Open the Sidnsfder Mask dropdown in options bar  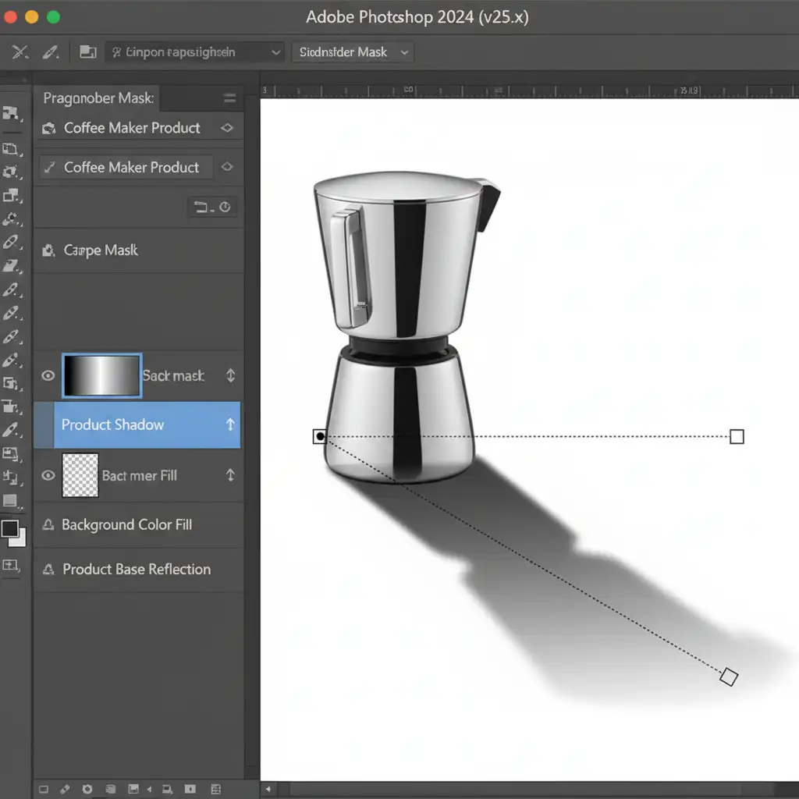(353, 52)
